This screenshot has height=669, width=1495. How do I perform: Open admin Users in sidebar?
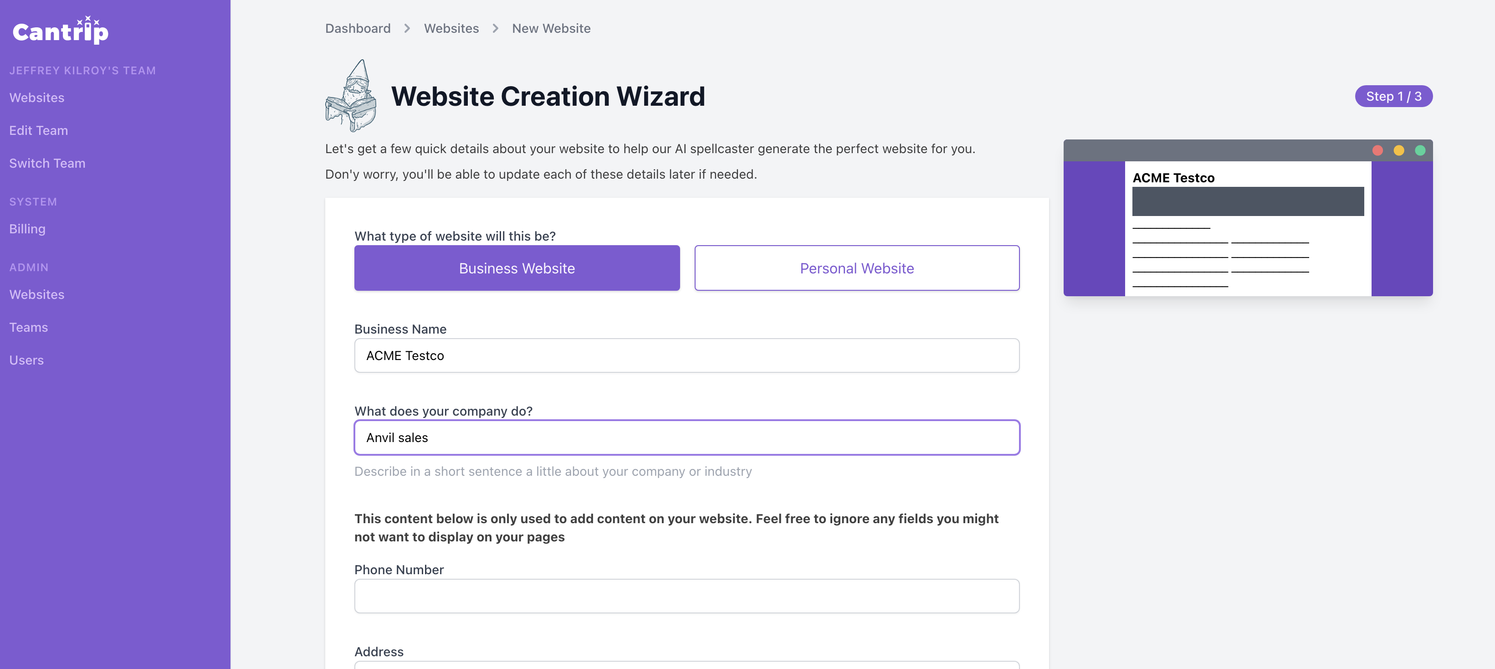(26, 360)
